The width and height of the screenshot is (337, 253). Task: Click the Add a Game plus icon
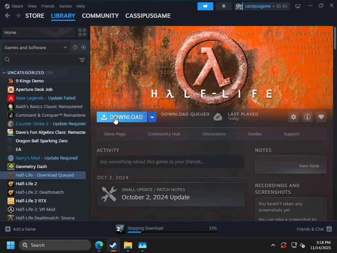8,229
